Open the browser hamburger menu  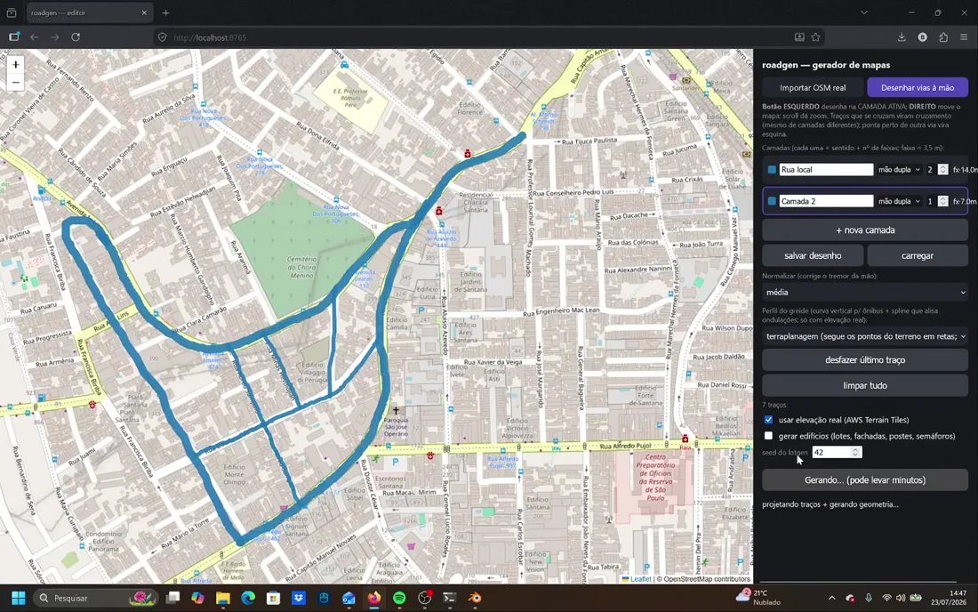(x=964, y=37)
